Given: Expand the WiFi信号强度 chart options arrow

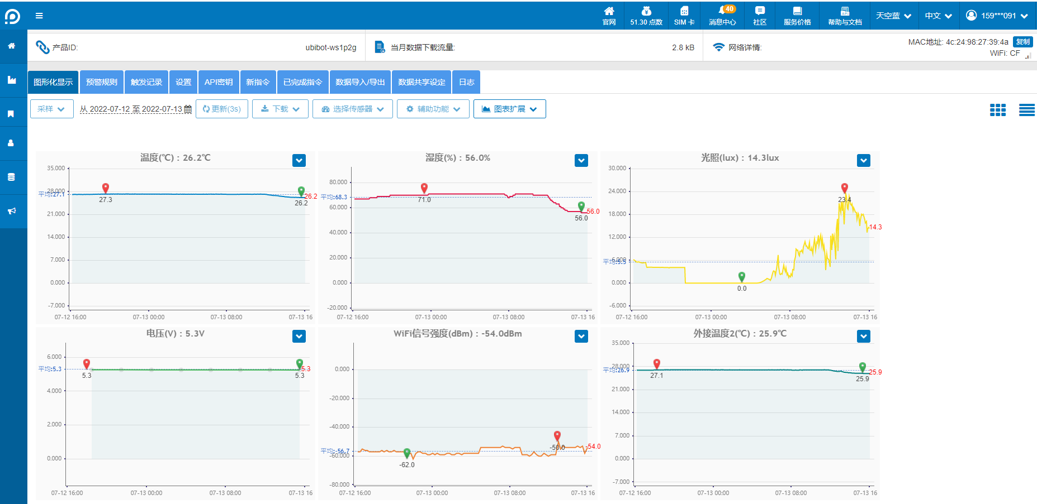Looking at the screenshot, I should coord(581,336).
